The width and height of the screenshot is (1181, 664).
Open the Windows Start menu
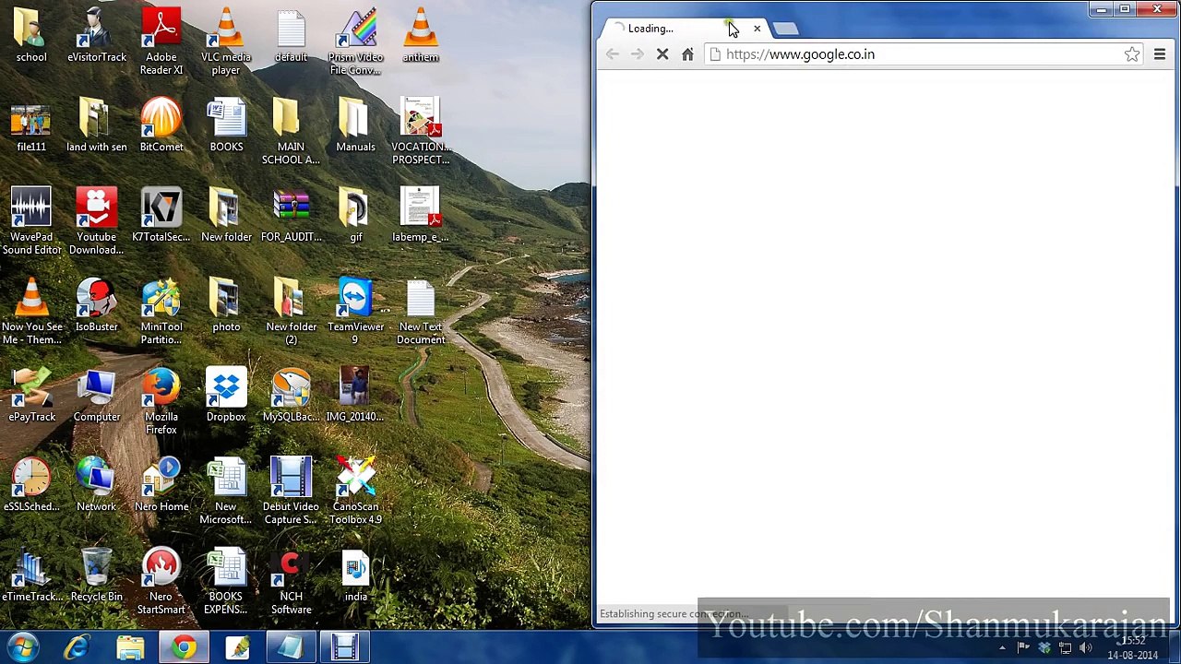22,647
